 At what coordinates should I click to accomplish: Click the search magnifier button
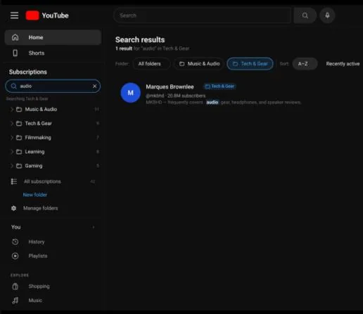pos(305,15)
